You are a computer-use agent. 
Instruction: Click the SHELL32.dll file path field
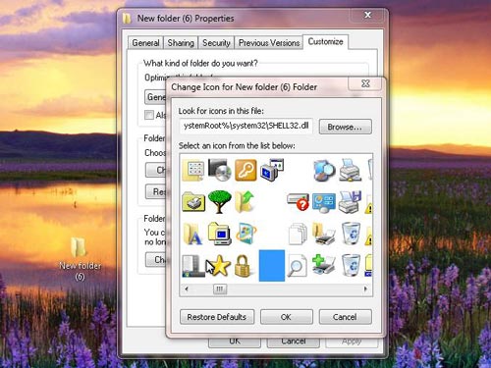tap(245, 126)
